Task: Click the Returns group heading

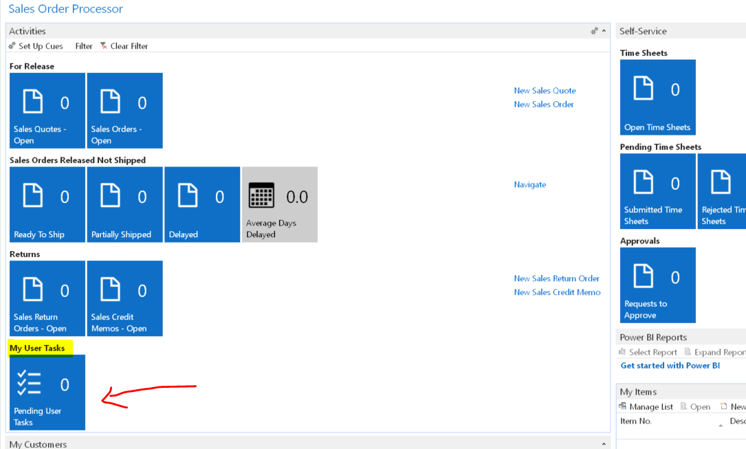Action: tap(25, 254)
